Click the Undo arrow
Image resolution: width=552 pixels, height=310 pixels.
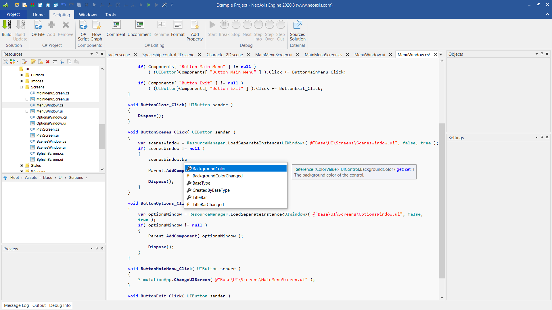[64, 5]
